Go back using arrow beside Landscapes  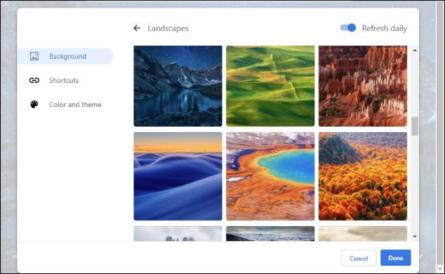[137, 28]
